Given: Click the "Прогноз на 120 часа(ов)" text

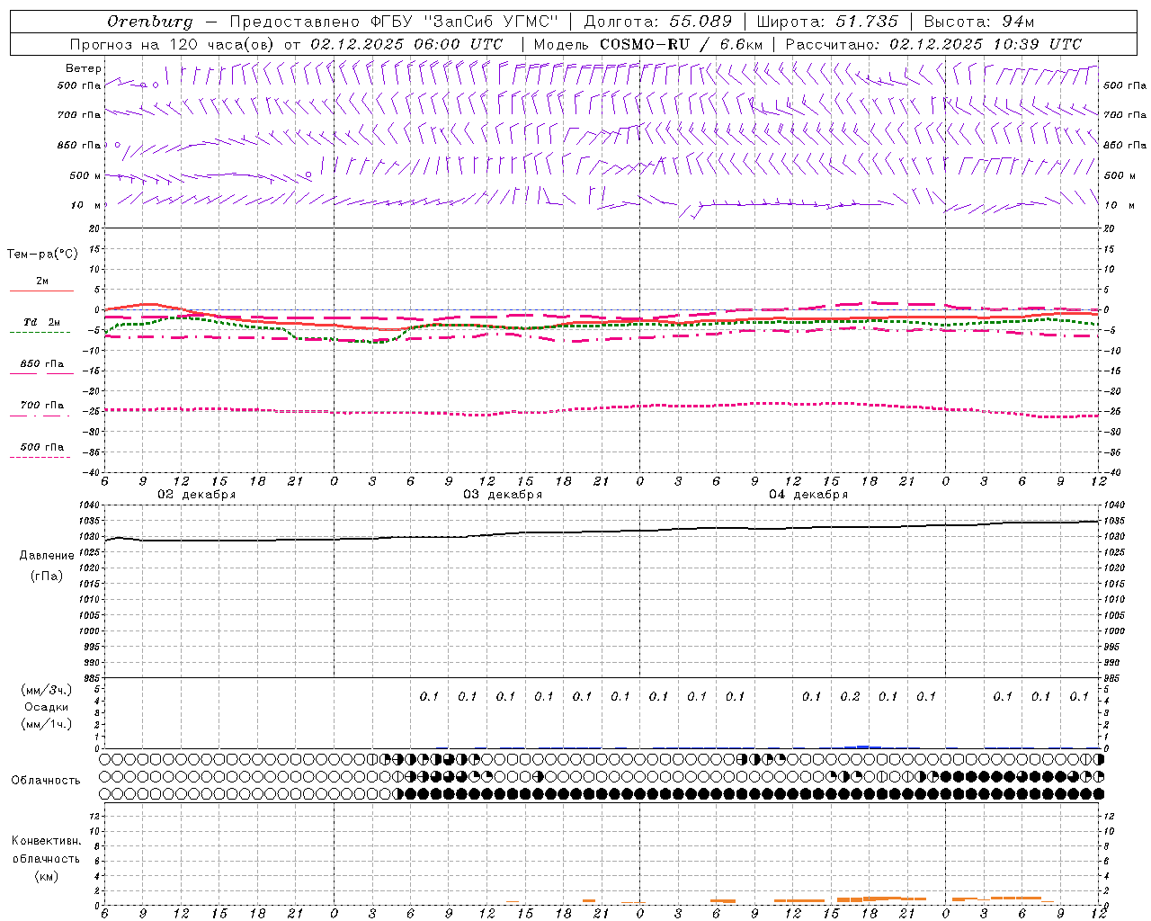Looking at the screenshot, I should click(x=173, y=44).
